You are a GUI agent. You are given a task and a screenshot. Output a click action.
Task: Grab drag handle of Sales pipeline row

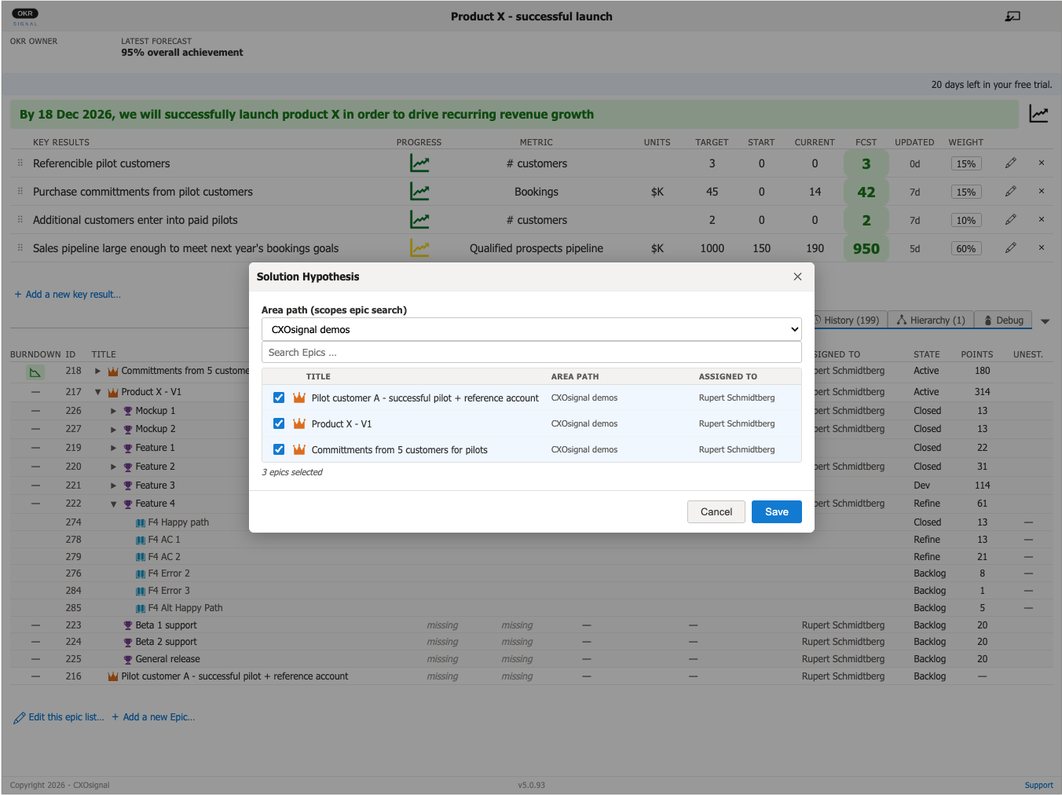(x=20, y=248)
